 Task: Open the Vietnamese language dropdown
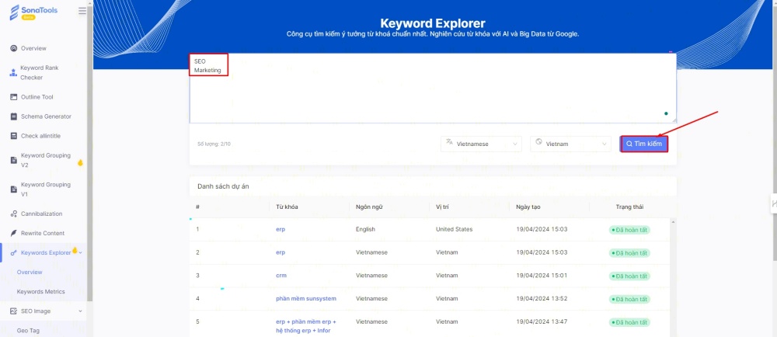[482, 144]
